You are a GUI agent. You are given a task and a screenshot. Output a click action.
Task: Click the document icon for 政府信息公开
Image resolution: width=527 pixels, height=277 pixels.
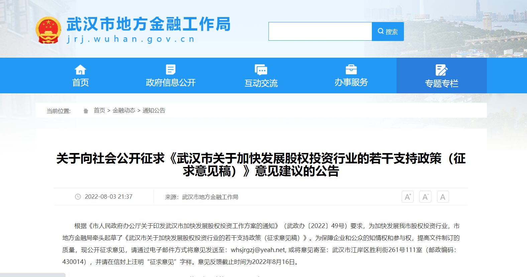(x=171, y=70)
